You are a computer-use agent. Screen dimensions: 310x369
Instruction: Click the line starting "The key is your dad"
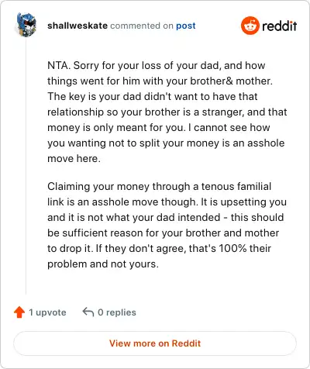coord(153,96)
